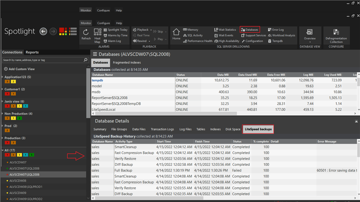360x202 pixels.
Task: Open the Transaction Logs tab
Action: (162, 129)
